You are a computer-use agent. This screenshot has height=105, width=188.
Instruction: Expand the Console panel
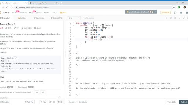[x=72, y=102]
